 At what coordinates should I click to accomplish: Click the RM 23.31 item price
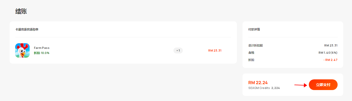(x=215, y=50)
